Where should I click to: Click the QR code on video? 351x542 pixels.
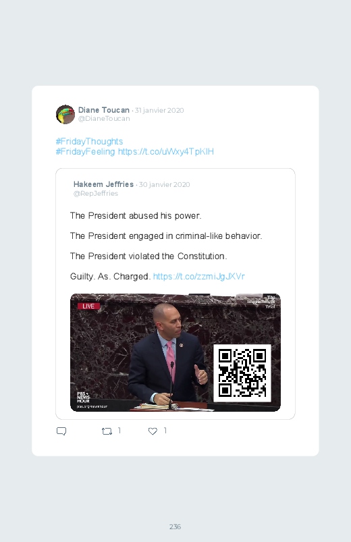[242, 373]
